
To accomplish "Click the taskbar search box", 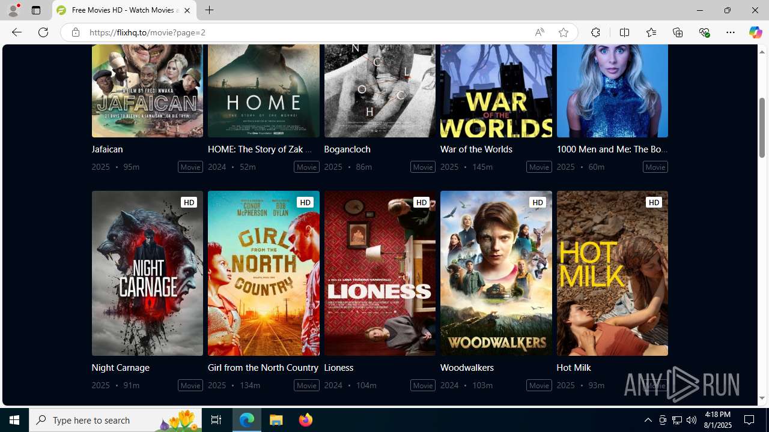I will tap(115, 420).
